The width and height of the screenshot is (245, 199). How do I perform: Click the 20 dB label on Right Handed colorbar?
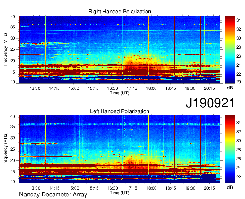239,81
